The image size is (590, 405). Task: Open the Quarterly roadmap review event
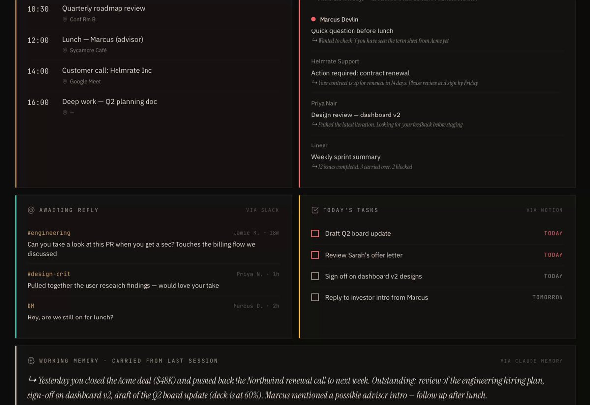tap(153, 13)
